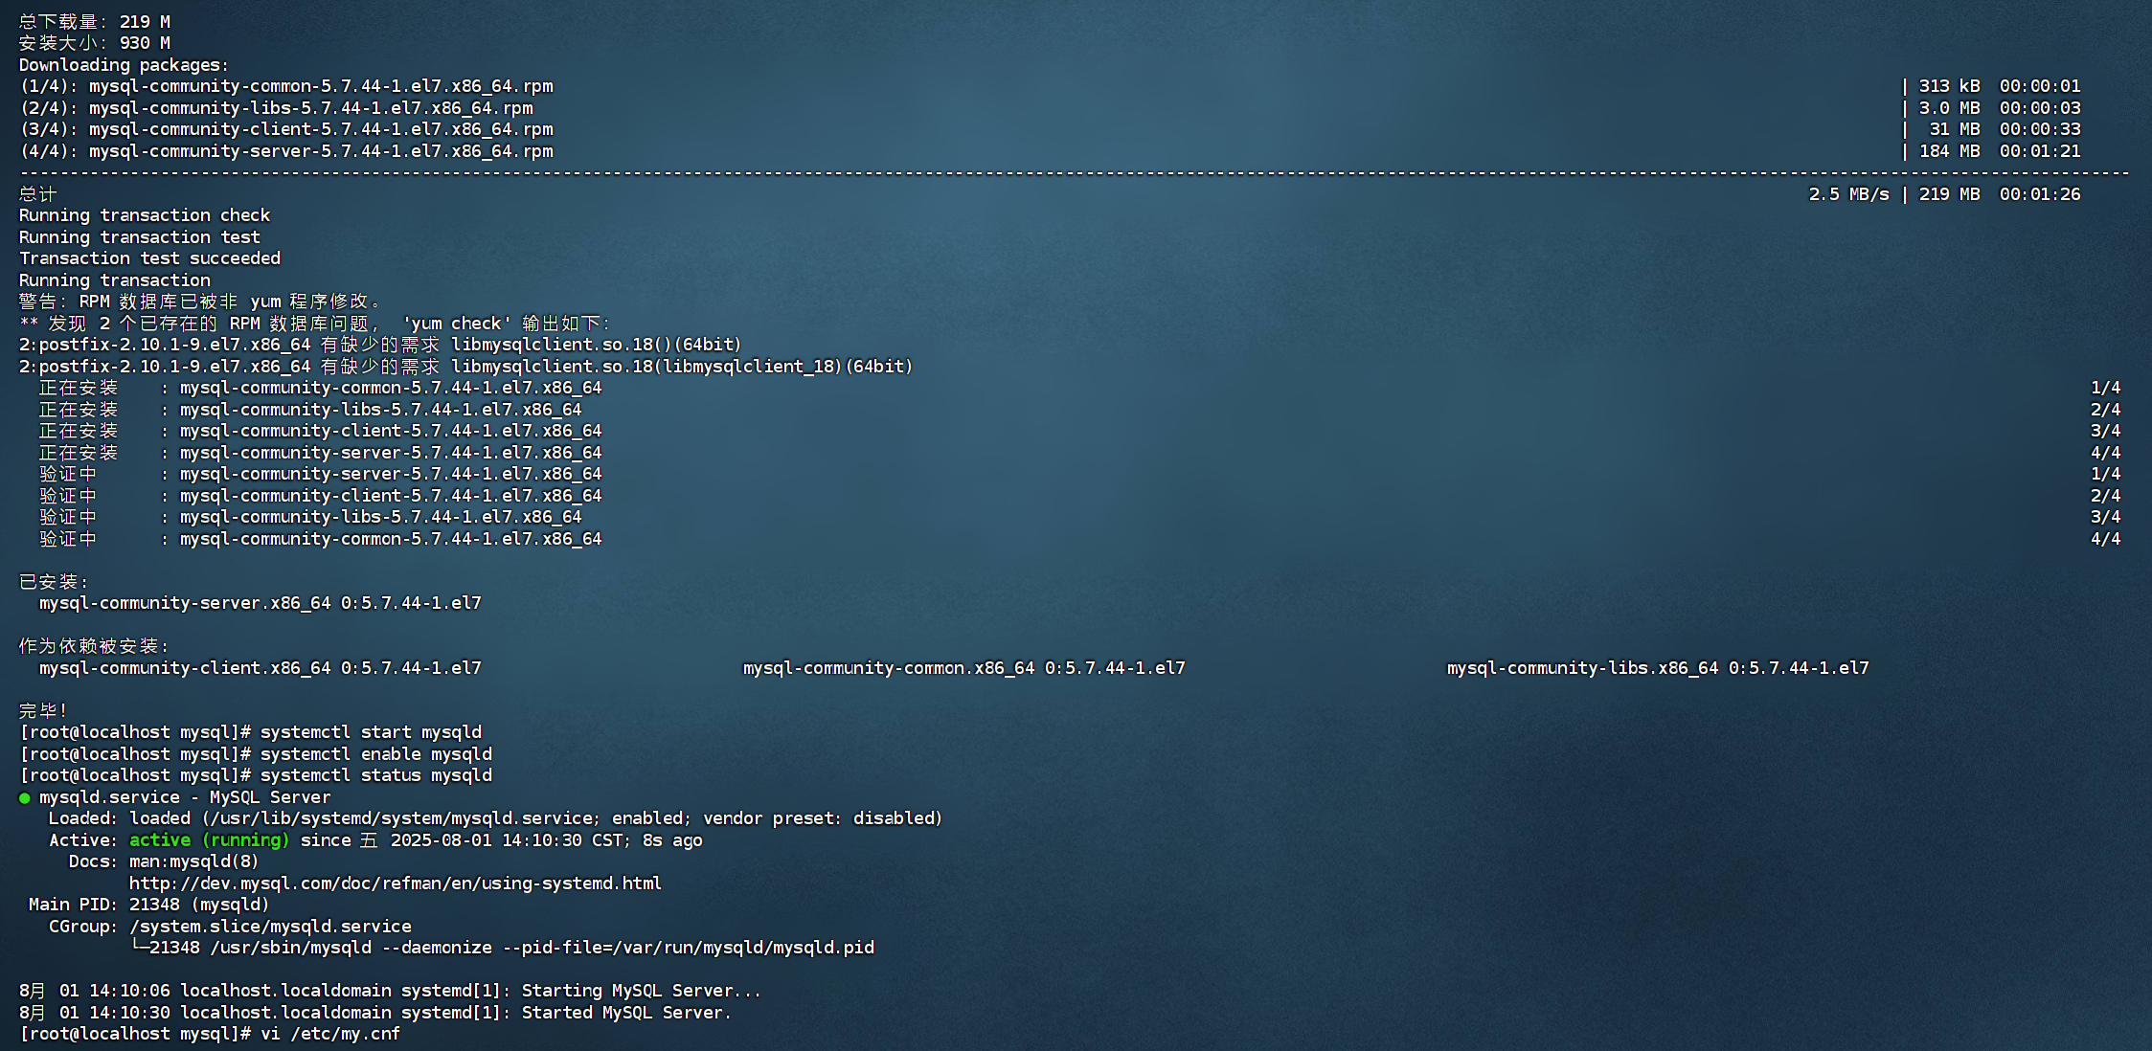Image resolution: width=2152 pixels, height=1051 pixels.
Task: Click the 'Downloading packages:' line
Action: click(x=125, y=65)
